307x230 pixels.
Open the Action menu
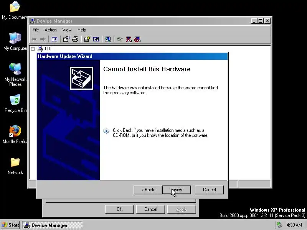click(51, 30)
